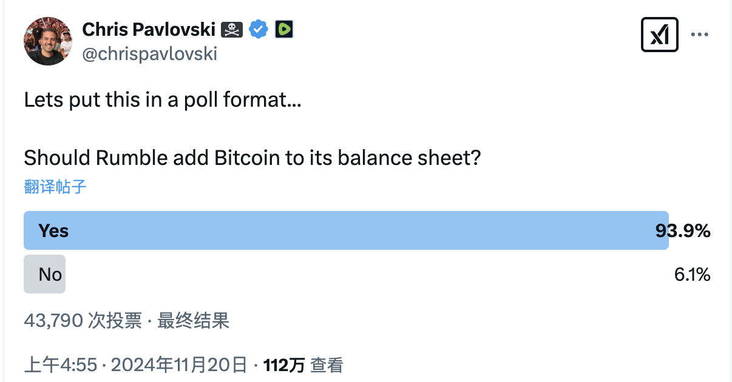Open the three-dot more options menu
This screenshot has width=732, height=382.
click(x=700, y=35)
